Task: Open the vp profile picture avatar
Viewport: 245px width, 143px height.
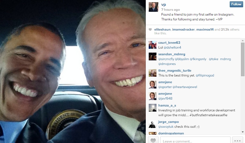Action: (x=153, y=7)
